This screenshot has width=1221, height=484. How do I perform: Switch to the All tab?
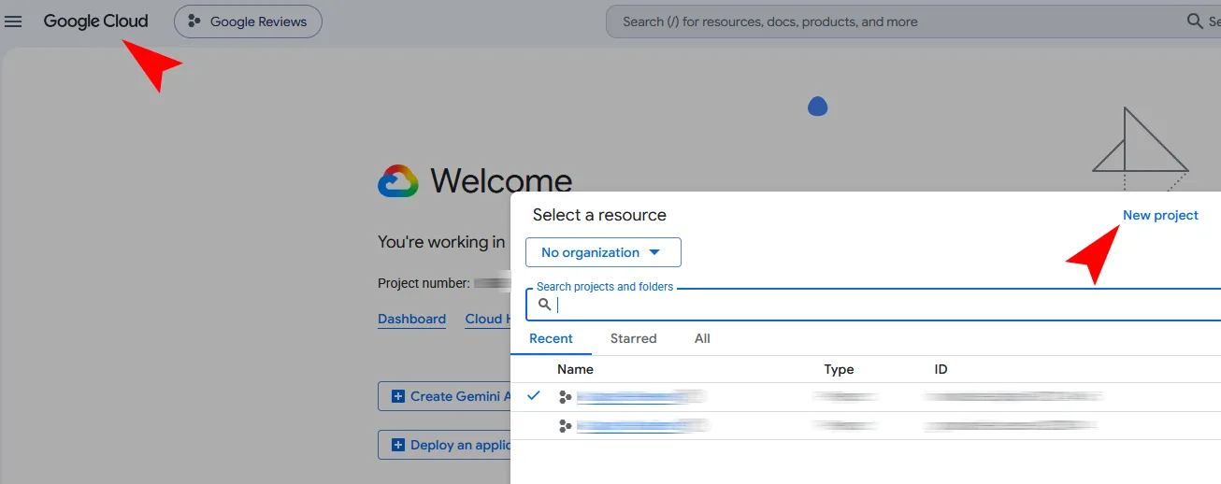click(702, 338)
